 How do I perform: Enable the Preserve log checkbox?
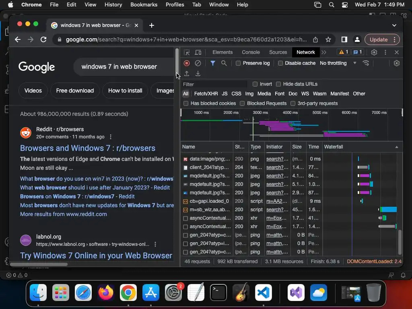pyautogui.click(x=238, y=63)
